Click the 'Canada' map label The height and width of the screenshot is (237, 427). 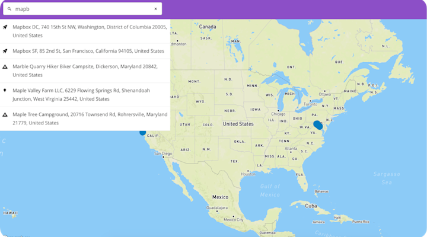tap(208, 27)
